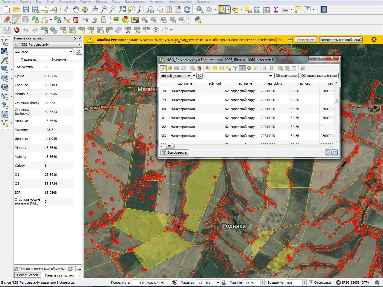Select the Pan Map hand tool
The height and width of the screenshot is (287, 383).
[x=76, y=10]
